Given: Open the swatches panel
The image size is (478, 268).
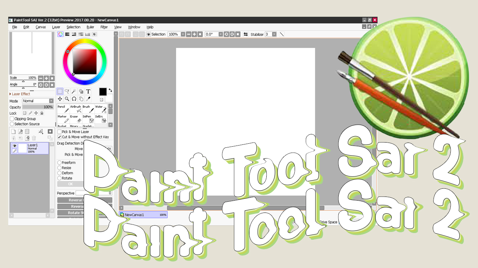Looking at the screenshot, I should [x=88, y=34].
